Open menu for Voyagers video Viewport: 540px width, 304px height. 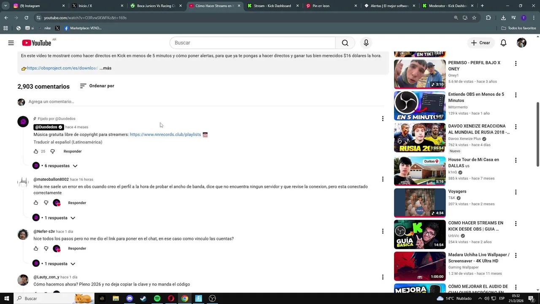[516, 192]
